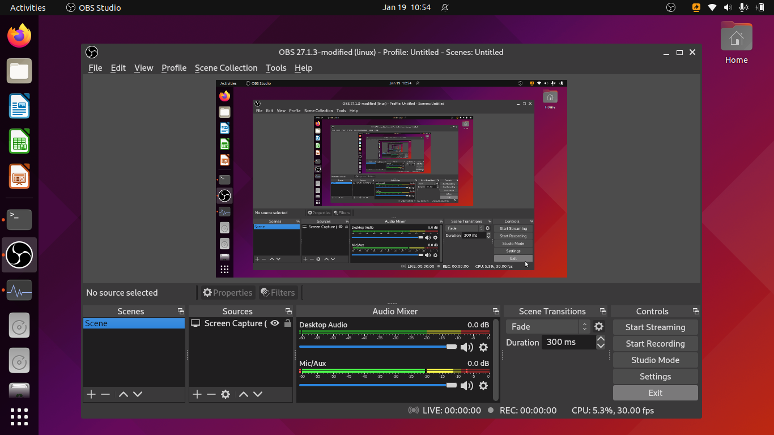The width and height of the screenshot is (774, 435).
Task: Open the Home folder on the desktop
Action: (x=737, y=43)
